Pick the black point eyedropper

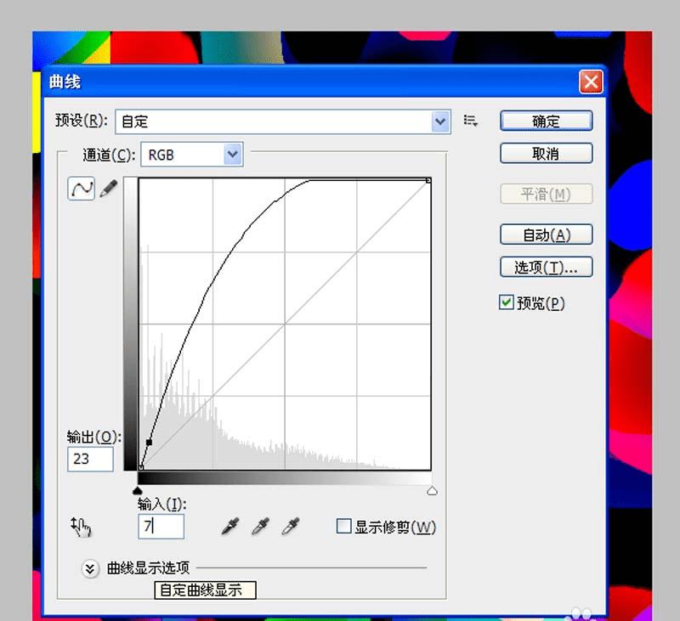pyautogui.click(x=230, y=526)
